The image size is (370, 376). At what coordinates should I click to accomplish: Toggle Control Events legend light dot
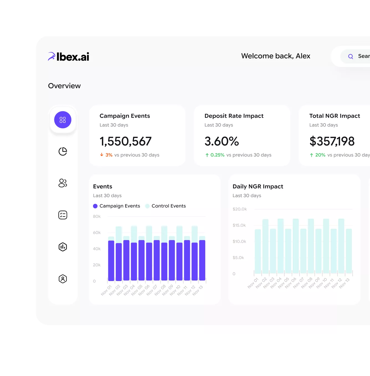tap(147, 206)
